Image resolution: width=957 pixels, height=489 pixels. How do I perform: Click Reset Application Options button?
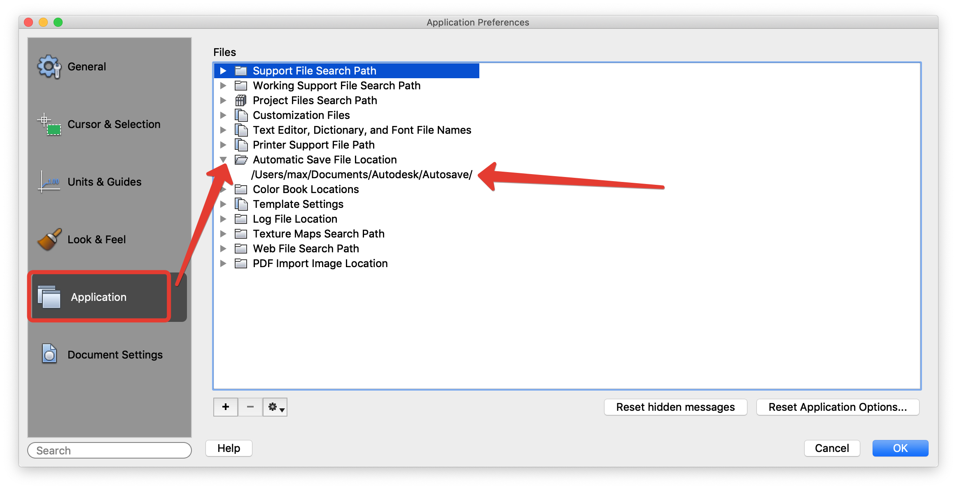838,407
